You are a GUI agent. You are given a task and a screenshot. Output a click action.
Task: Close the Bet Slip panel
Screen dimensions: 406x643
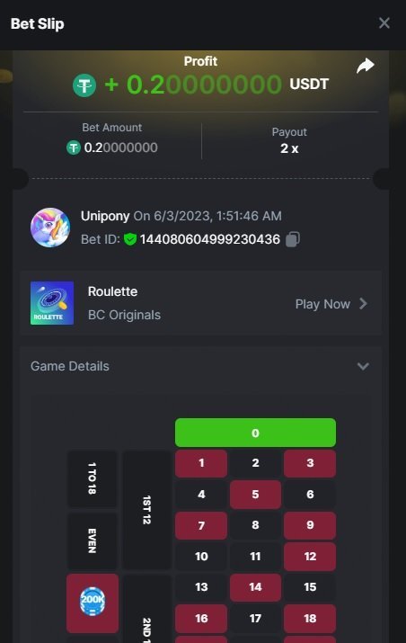click(x=384, y=23)
